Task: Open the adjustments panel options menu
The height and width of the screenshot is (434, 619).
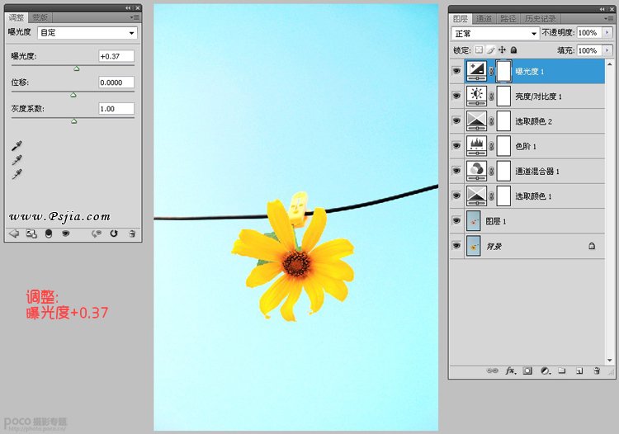Action: click(x=135, y=17)
